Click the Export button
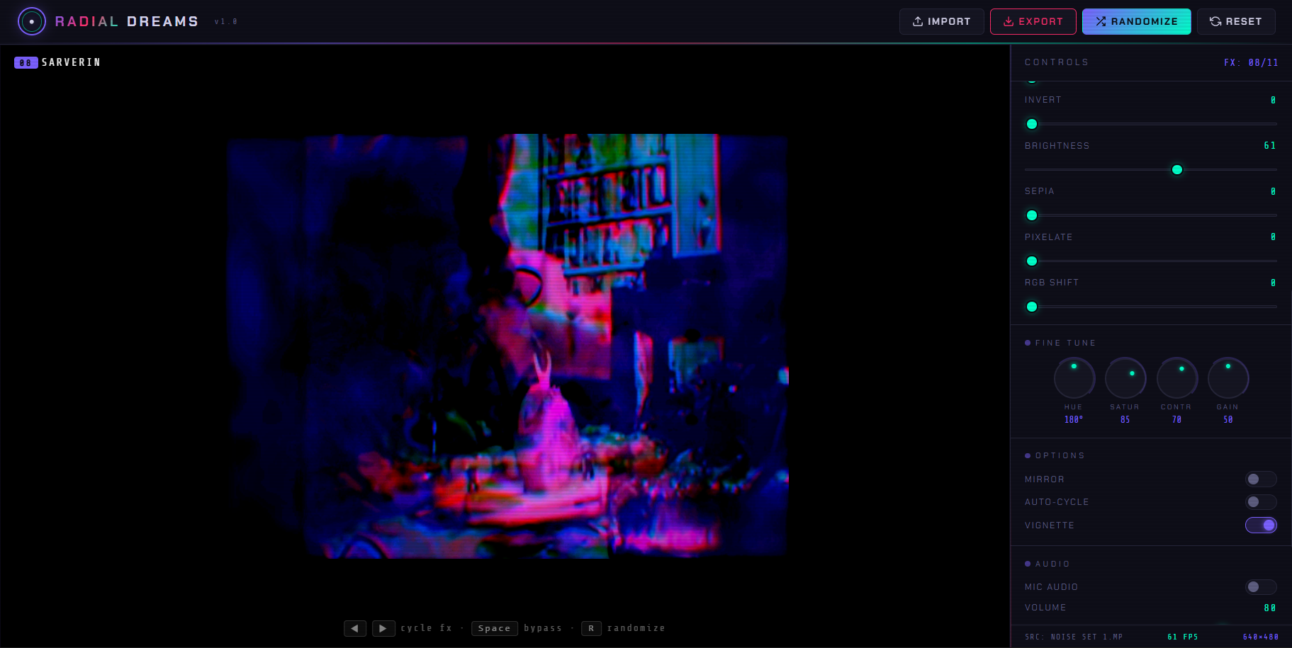The width and height of the screenshot is (1292, 648). click(x=1033, y=21)
